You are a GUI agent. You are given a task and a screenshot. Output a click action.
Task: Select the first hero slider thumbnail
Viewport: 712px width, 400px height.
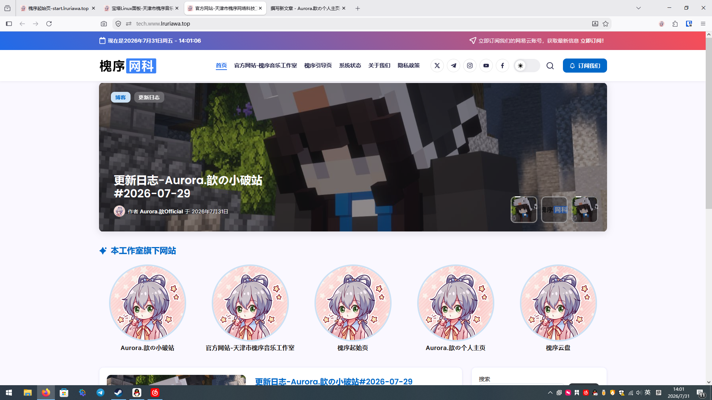[524, 209]
